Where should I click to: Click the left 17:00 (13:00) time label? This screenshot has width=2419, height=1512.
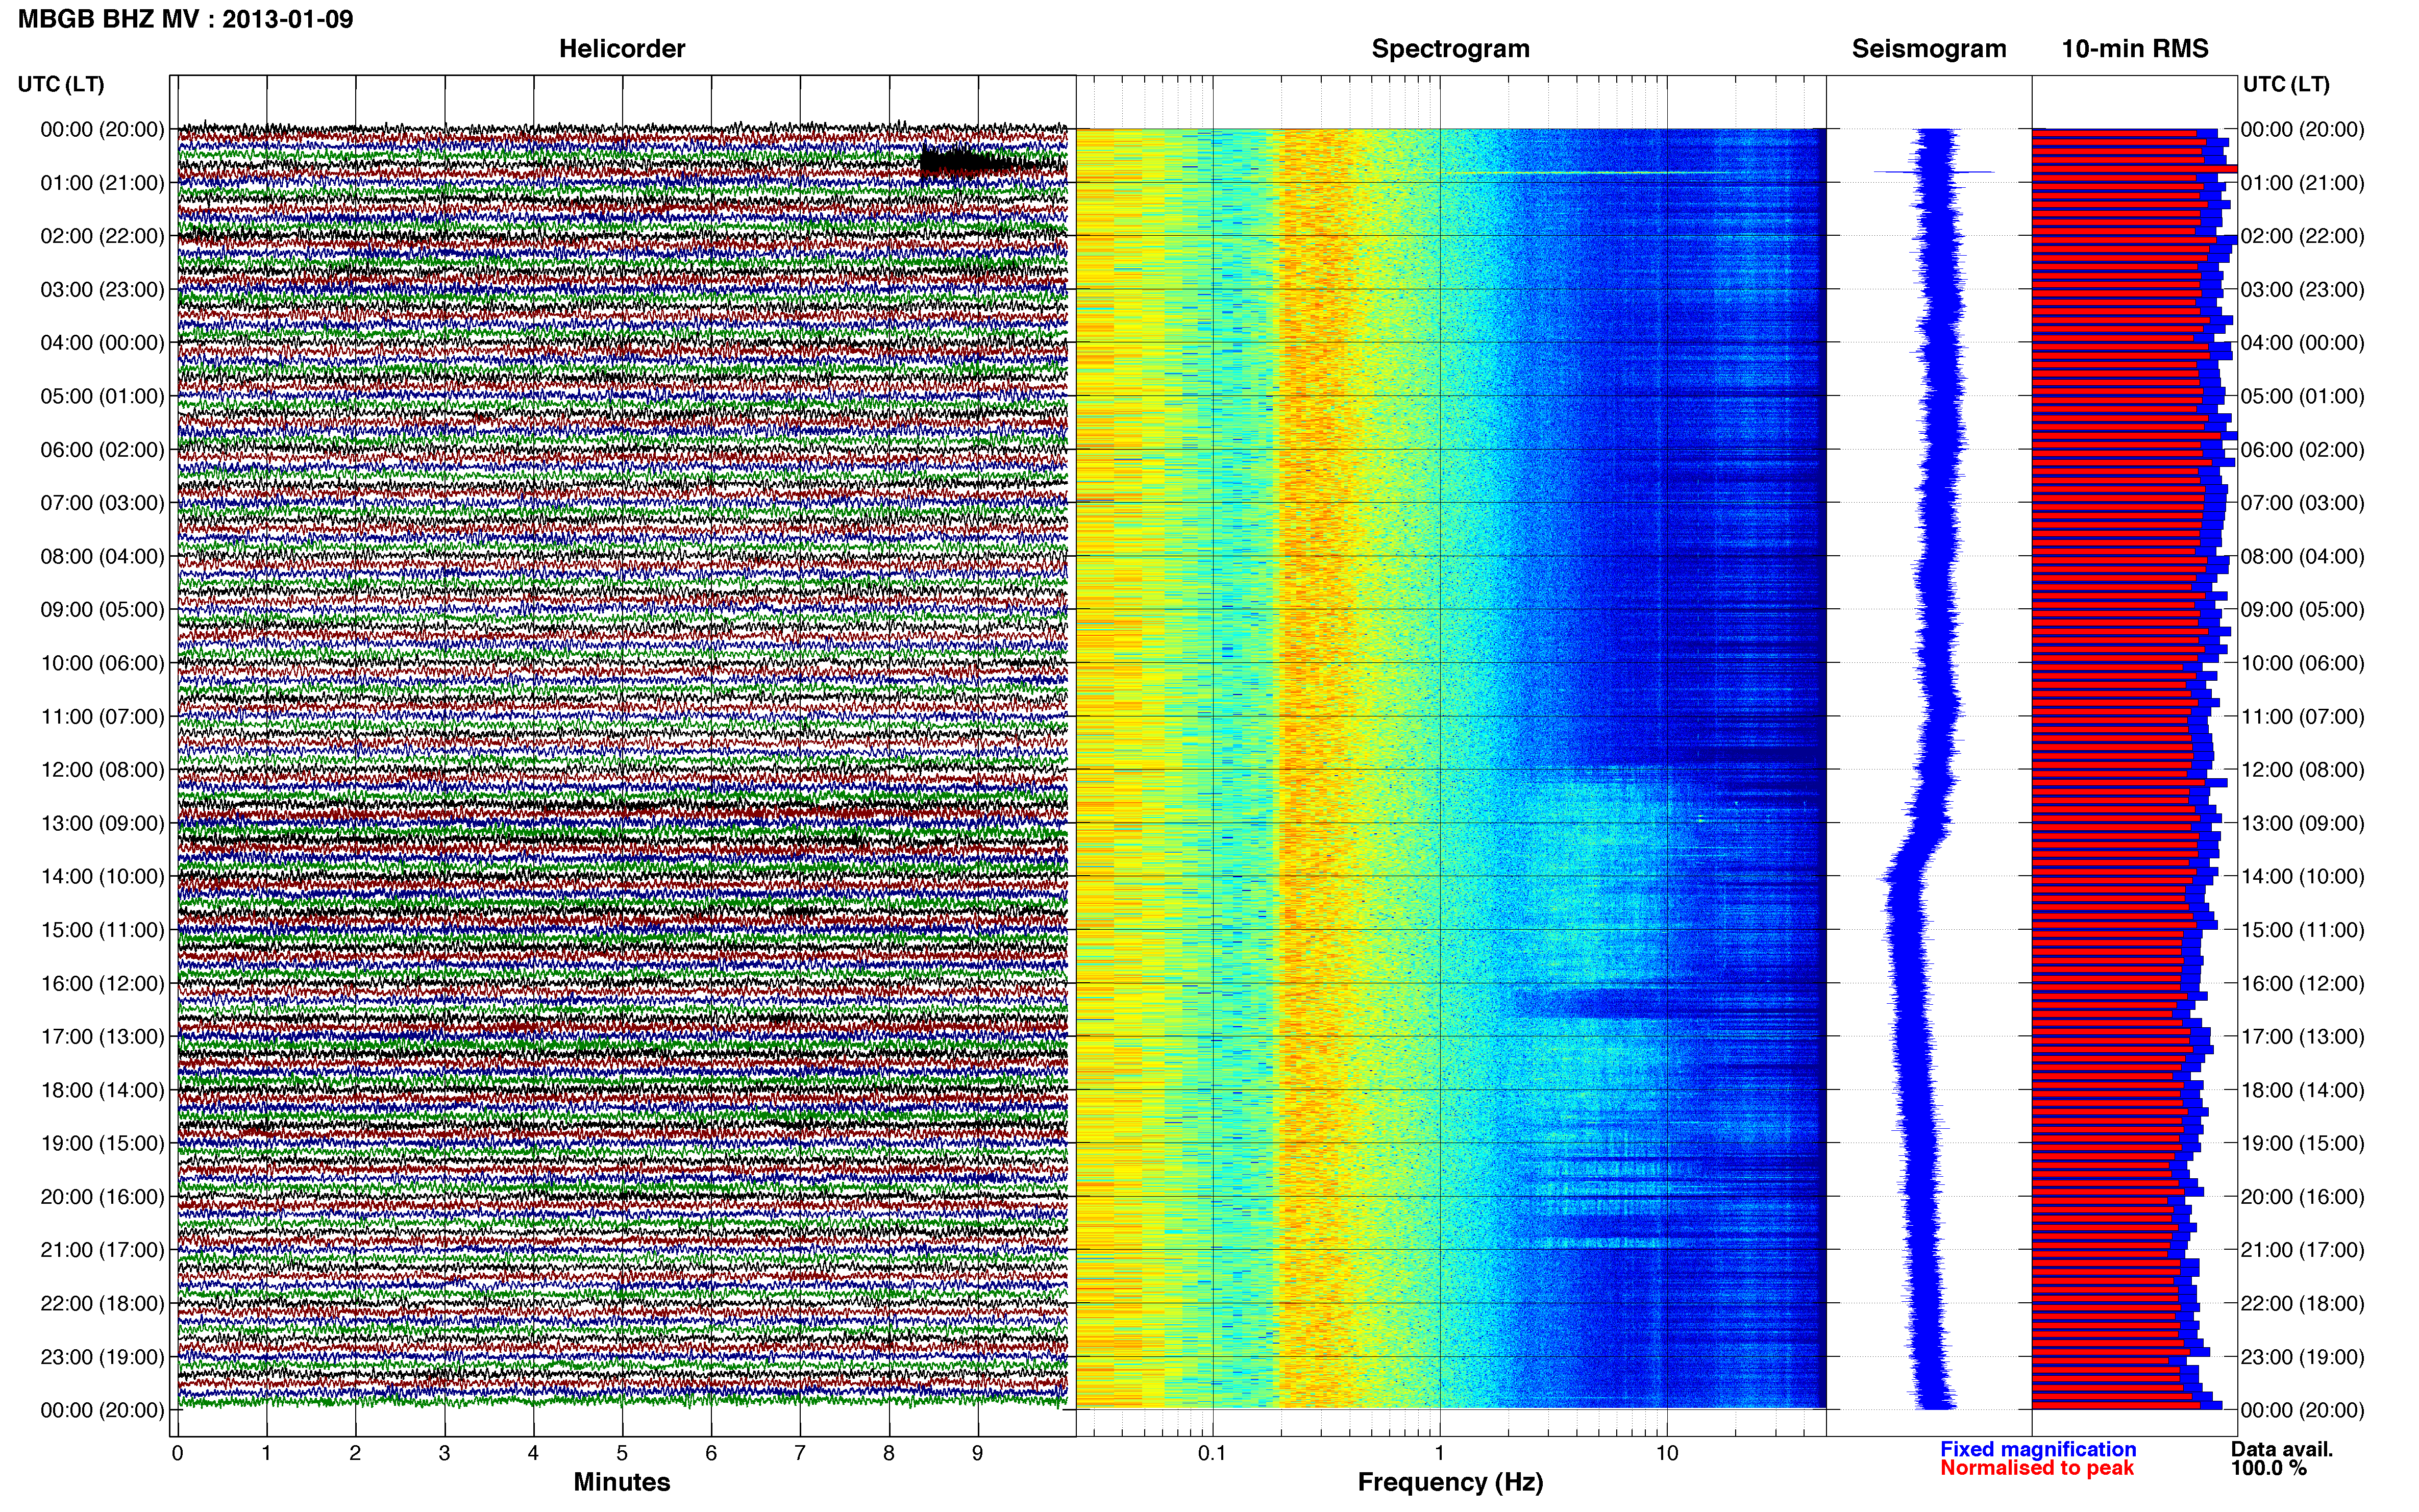pyautogui.click(x=102, y=1037)
